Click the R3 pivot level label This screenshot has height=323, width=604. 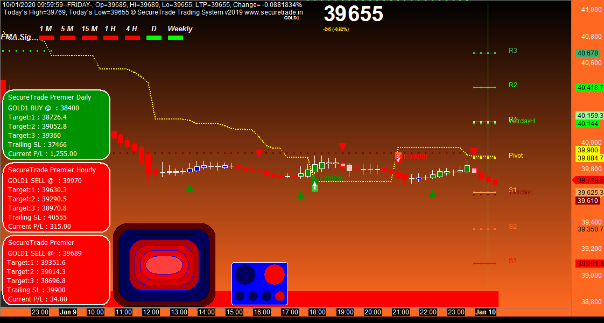pos(512,51)
